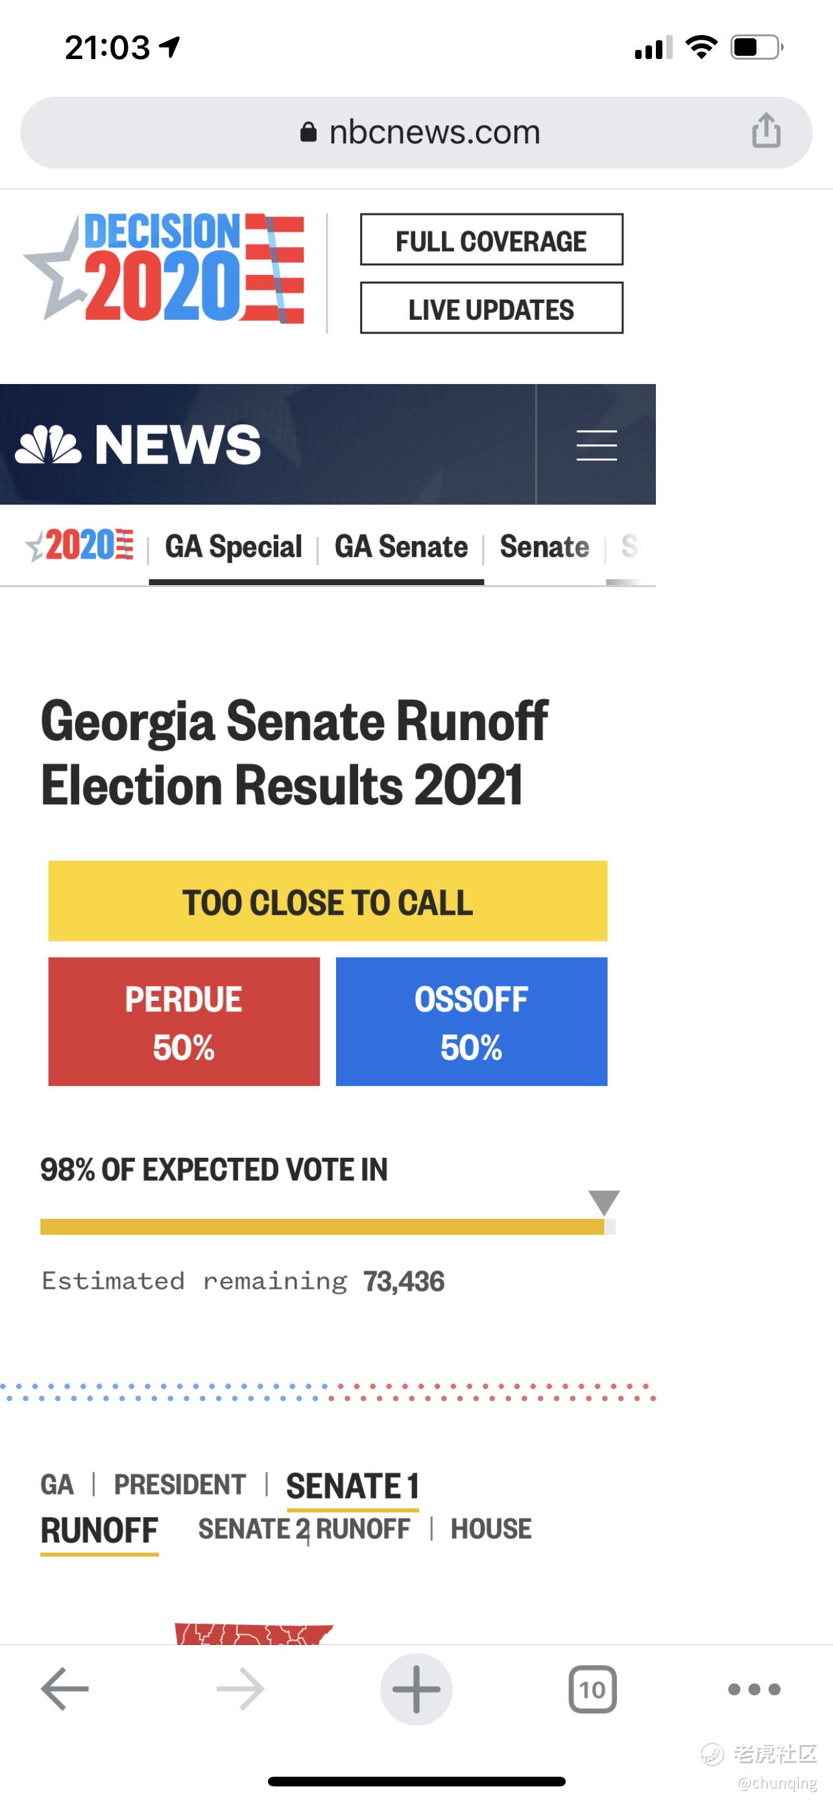Open a new tab with plus button

(416, 1688)
